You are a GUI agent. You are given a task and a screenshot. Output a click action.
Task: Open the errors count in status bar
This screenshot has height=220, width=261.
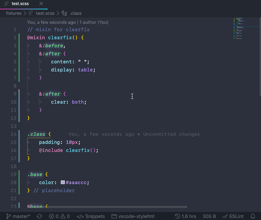(x=54, y=216)
